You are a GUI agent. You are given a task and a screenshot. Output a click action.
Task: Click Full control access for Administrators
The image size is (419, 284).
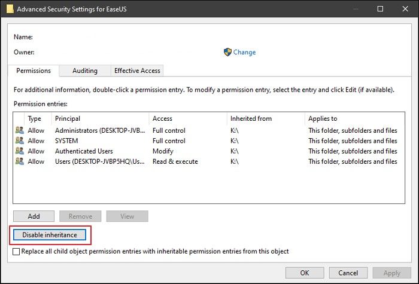coord(169,130)
